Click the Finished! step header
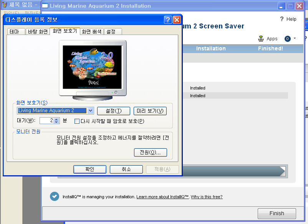 tap(270, 48)
